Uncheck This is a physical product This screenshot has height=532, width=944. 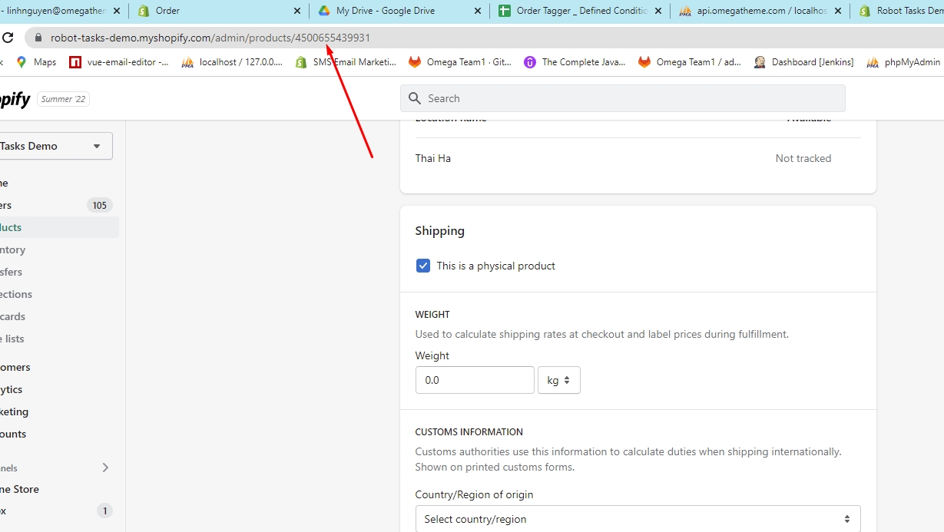(x=423, y=266)
